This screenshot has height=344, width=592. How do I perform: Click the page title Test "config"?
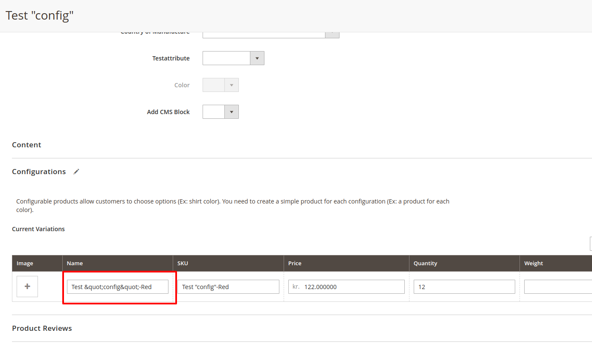39,15
